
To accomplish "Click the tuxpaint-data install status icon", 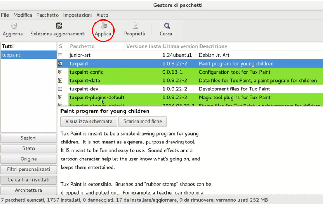I will 60,80.
